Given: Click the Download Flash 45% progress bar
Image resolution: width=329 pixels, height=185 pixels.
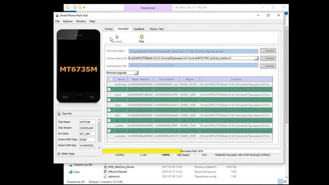Looking at the screenshot, I should tap(192, 151).
